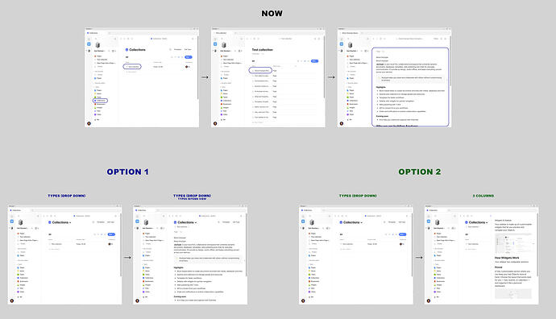Open the Images type in the Option 1 first window

(21, 285)
